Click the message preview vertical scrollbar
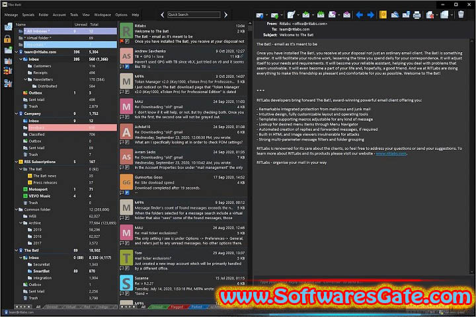Screen dimensions: 476x317 tap(472, 157)
